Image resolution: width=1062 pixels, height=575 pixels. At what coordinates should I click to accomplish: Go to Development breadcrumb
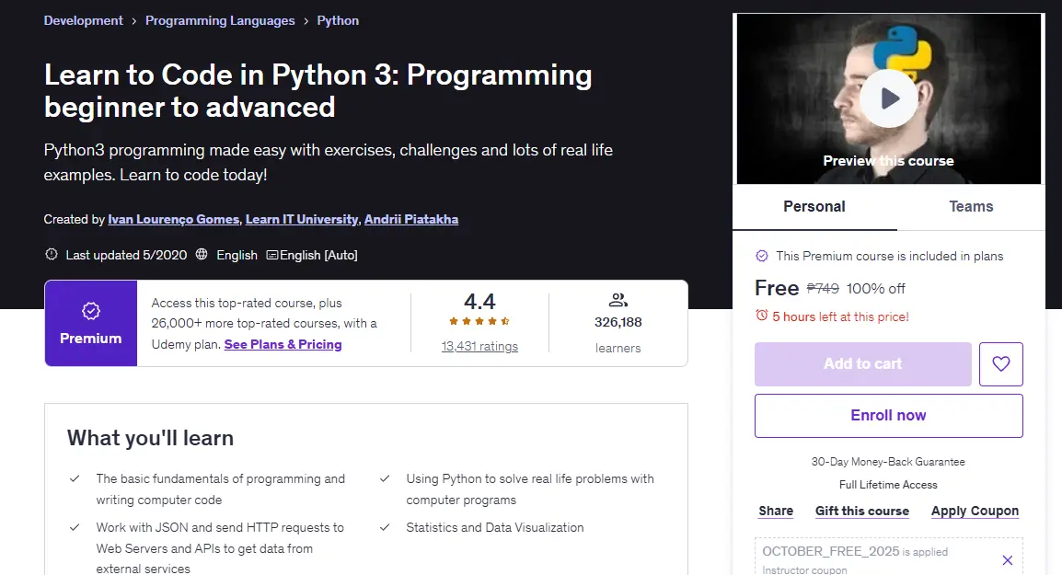(84, 20)
